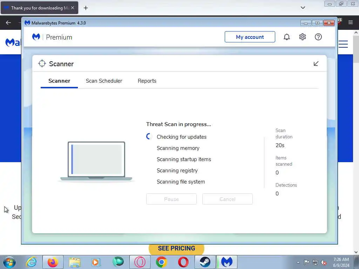Switch to Malwarebytes taskbar icon
Image resolution: width=359 pixels, height=269 pixels.
click(x=227, y=262)
